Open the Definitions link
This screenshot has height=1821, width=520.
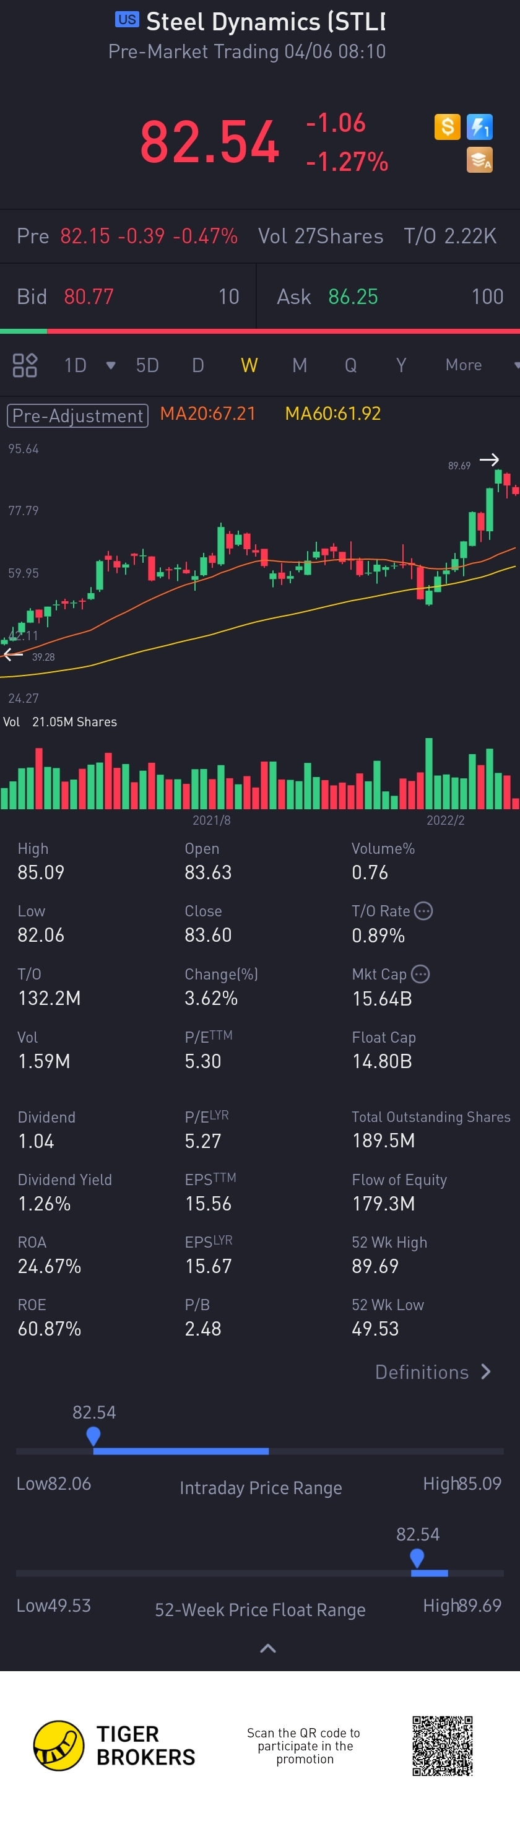422,1372
